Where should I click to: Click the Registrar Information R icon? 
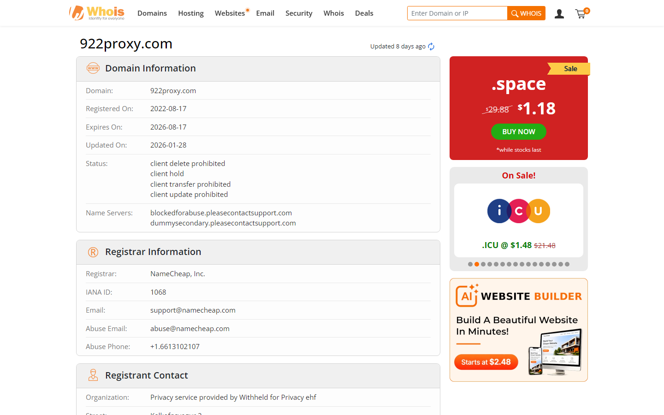pyautogui.click(x=93, y=252)
